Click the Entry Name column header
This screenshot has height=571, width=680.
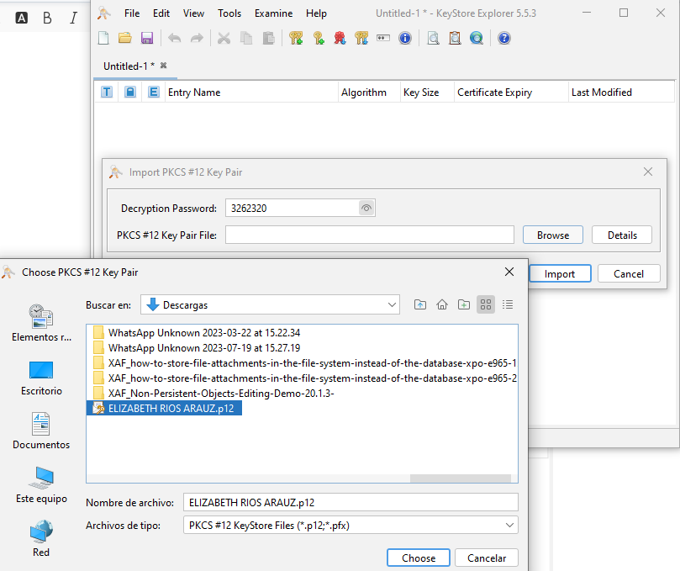[251, 92]
